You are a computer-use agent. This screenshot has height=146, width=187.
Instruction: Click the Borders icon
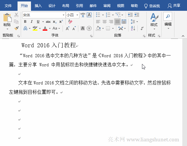point(108,28)
